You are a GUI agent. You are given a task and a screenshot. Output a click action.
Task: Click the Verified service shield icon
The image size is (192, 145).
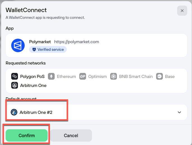(x=34, y=50)
